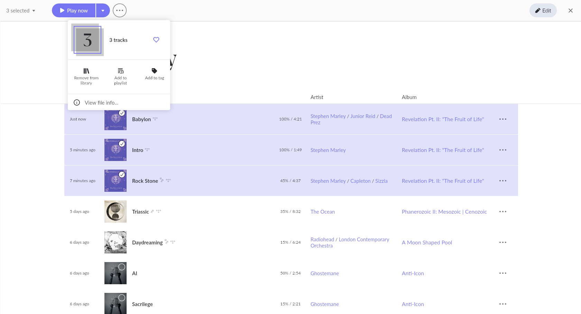Screen dimensions: 581x314
Task: Click the info icon beside View file info
Action: click(77, 102)
